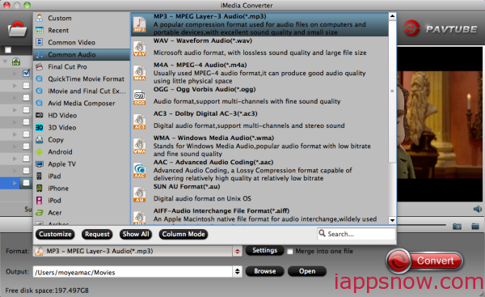The height and width of the screenshot is (297, 485).
Task: Click the Apple TV icon
Action: point(40,163)
